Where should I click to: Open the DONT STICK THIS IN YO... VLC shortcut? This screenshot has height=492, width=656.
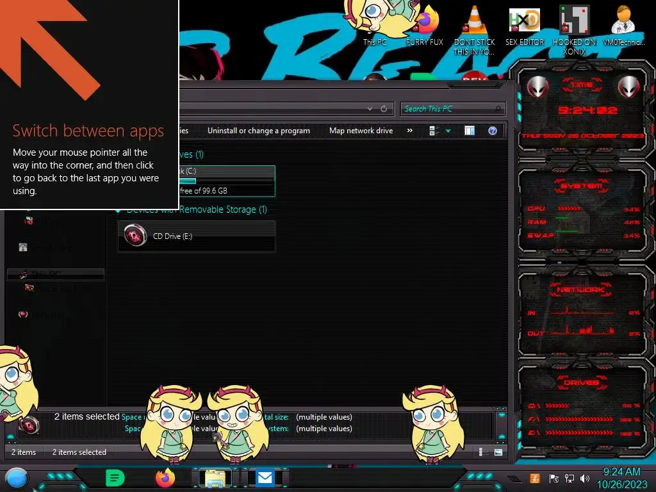474,30
